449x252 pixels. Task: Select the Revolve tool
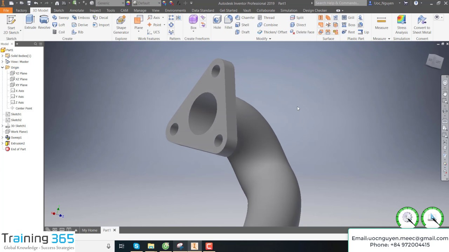coord(44,22)
